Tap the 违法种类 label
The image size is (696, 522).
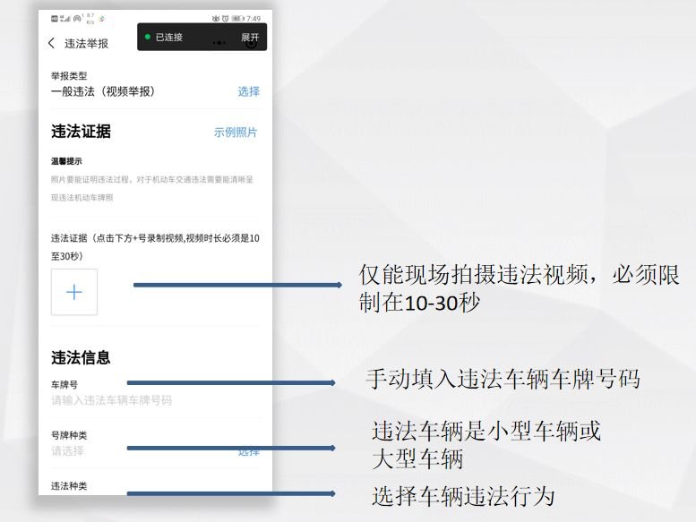click(x=69, y=485)
